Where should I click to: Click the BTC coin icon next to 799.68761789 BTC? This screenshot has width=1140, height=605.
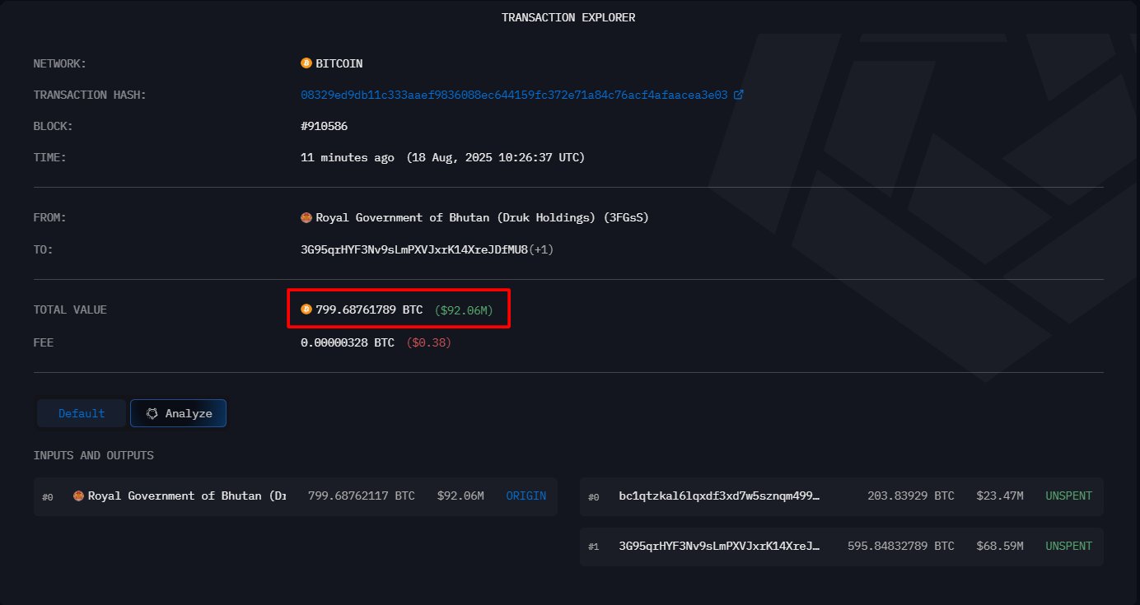pyautogui.click(x=306, y=309)
